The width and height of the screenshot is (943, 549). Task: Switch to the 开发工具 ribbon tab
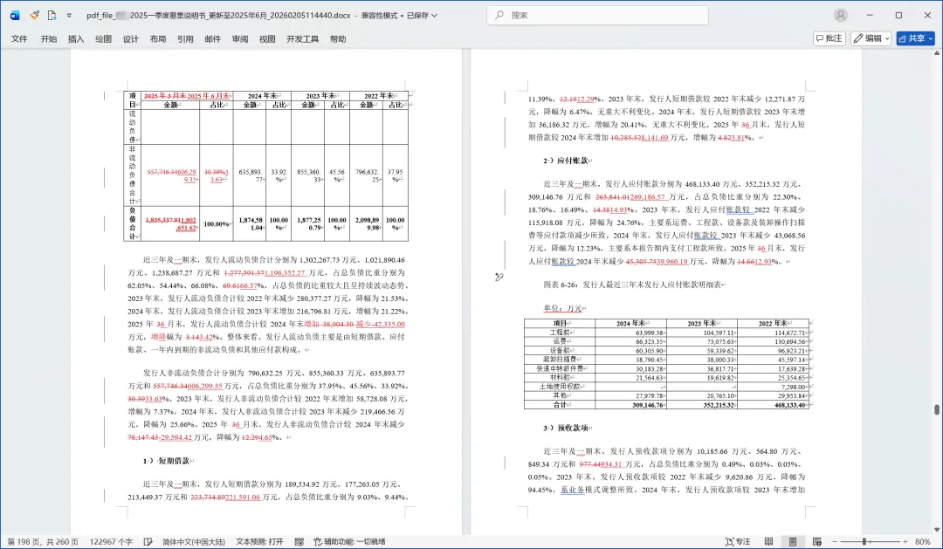[x=302, y=39]
